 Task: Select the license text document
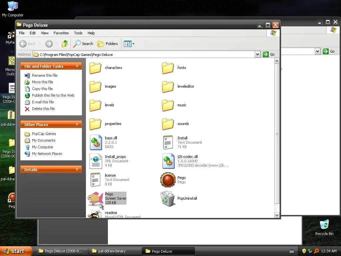109,180
